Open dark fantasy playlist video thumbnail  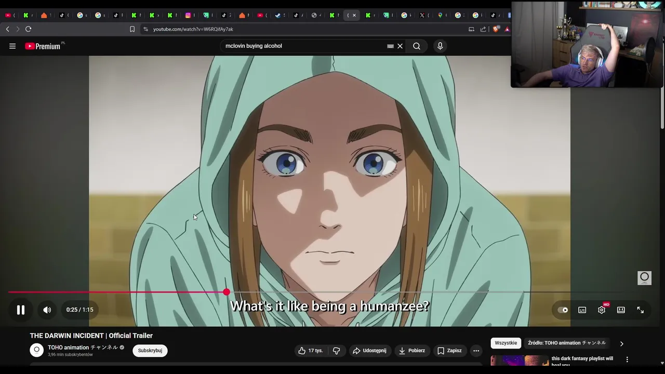520,360
